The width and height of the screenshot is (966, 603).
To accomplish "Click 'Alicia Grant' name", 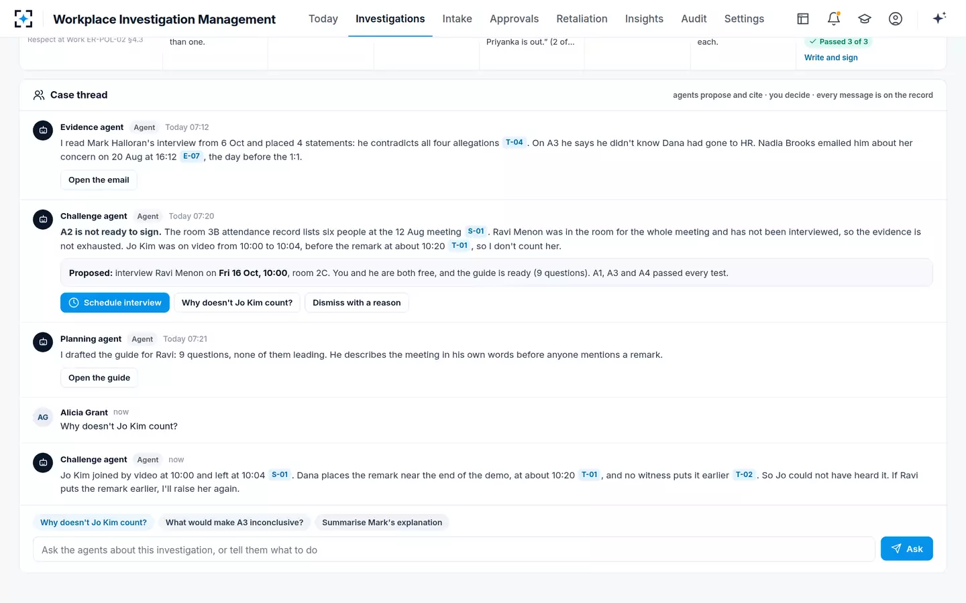I will coord(84,413).
